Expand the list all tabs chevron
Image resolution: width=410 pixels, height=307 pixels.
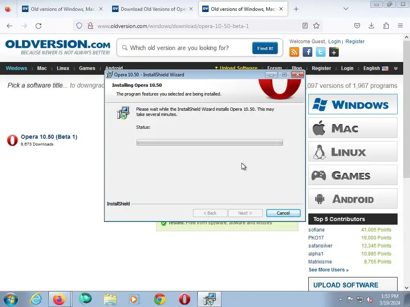[x=346, y=9]
